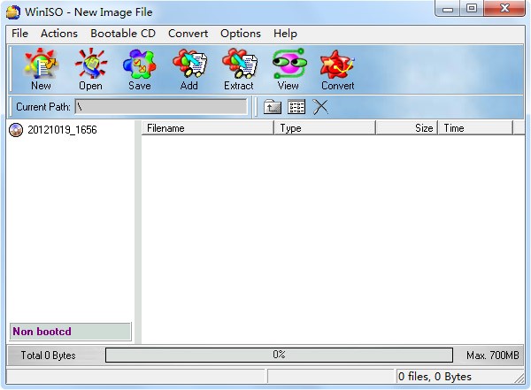The width and height of the screenshot is (531, 390).
Task: Open the Bootable CD menu
Action: (123, 34)
